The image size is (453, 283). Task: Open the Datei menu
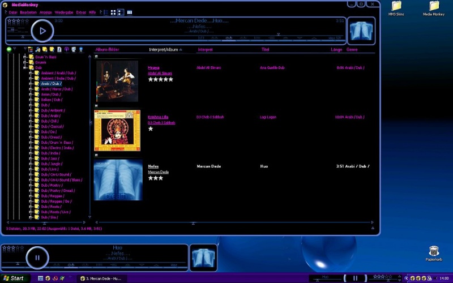point(13,12)
